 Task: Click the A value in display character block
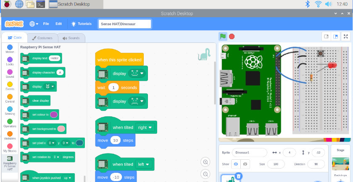[x=60, y=73]
